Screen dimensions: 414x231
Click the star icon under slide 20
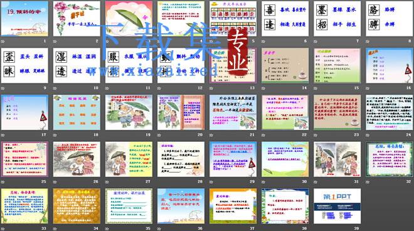click(x=159, y=135)
